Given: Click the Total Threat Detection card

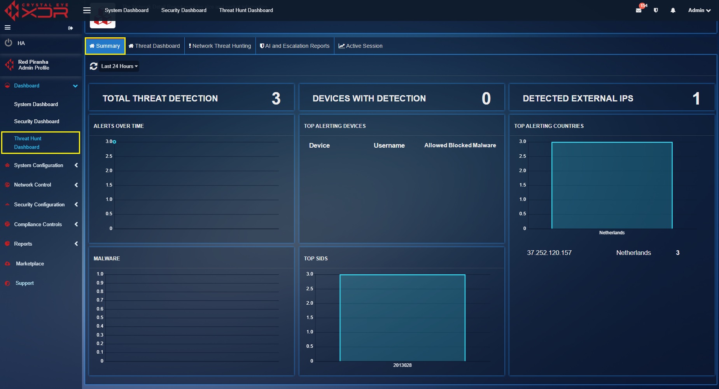Looking at the screenshot, I should point(191,98).
